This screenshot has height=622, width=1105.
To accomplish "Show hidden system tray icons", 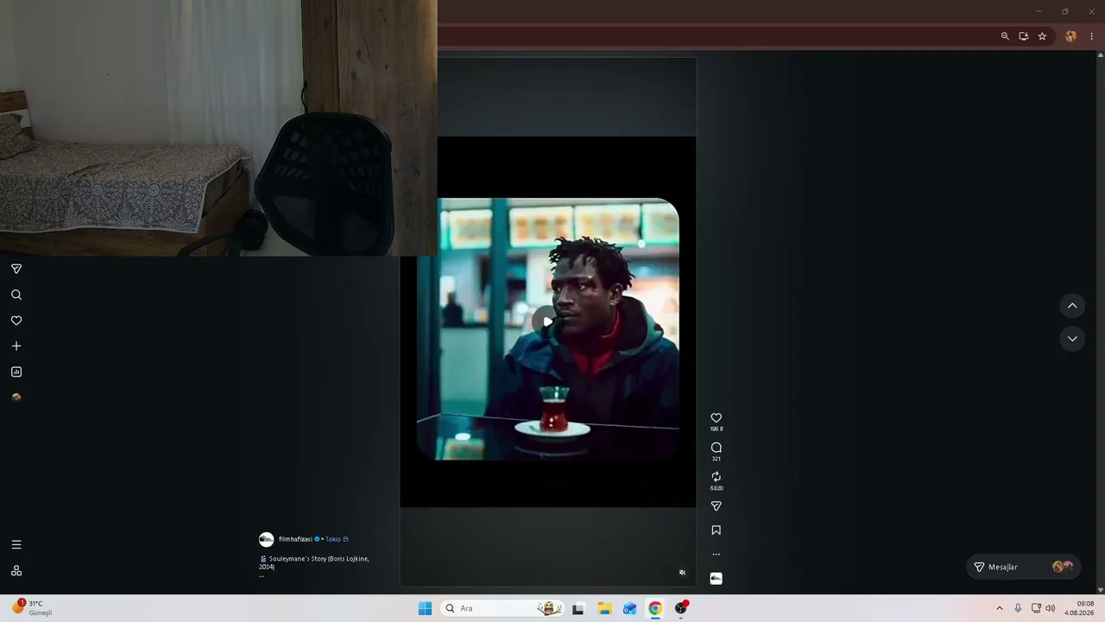I will [x=1000, y=608].
